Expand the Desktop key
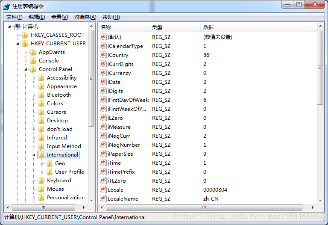This screenshot has height=225, width=328. (x=34, y=121)
